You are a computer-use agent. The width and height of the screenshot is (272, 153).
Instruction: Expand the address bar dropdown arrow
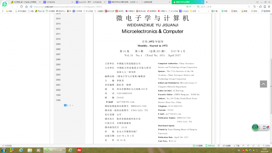(194, 7)
